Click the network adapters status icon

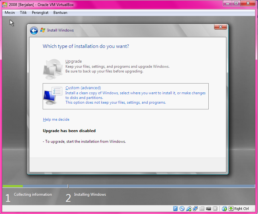pyautogui.click(x=195, y=209)
